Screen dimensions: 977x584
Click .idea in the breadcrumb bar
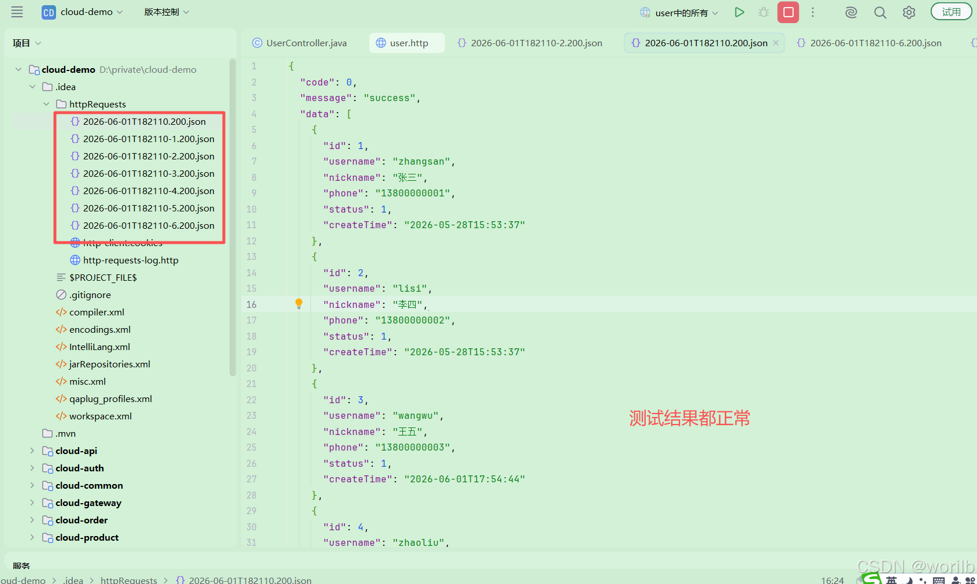[x=73, y=580]
